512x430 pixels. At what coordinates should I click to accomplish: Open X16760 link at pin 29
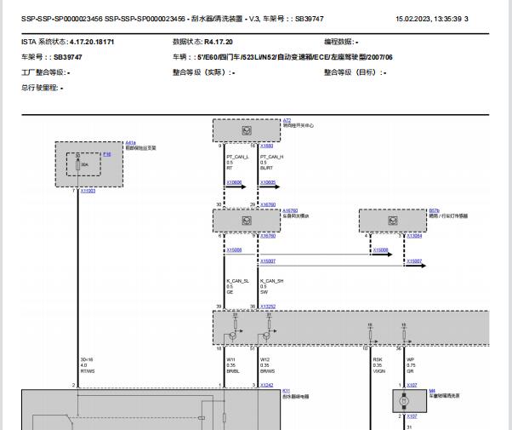click(x=268, y=204)
